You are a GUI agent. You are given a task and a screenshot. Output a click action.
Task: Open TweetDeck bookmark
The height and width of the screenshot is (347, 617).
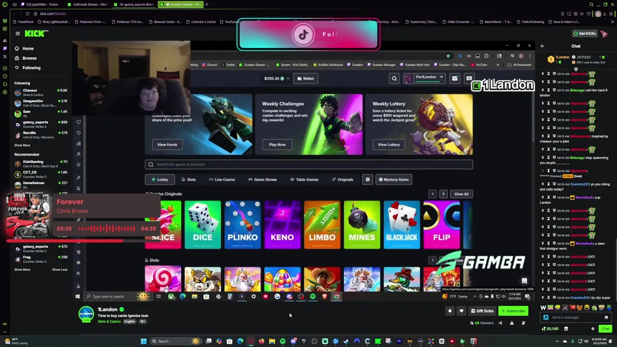click(x=24, y=22)
